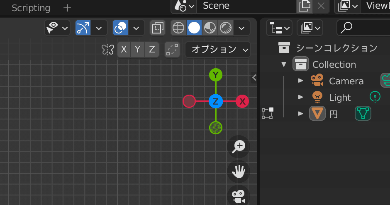
Task: Toggle X-ray view button
Action: coord(158,28)
